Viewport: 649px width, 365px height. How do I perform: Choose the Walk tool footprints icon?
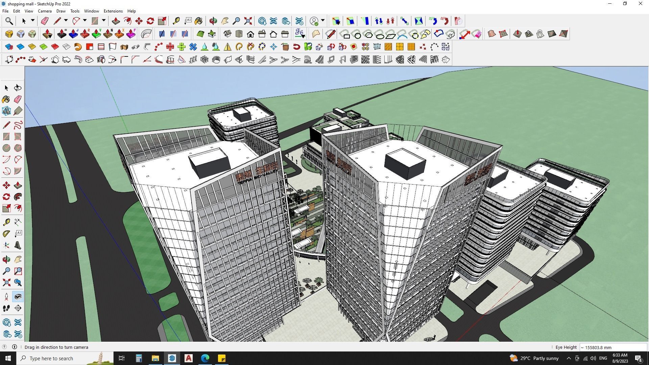pos(6,308)
